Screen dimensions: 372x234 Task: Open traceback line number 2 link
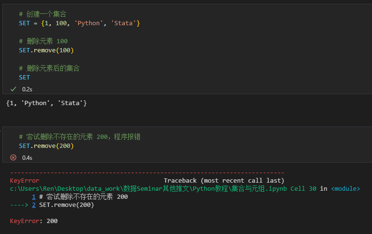[34, 205]
